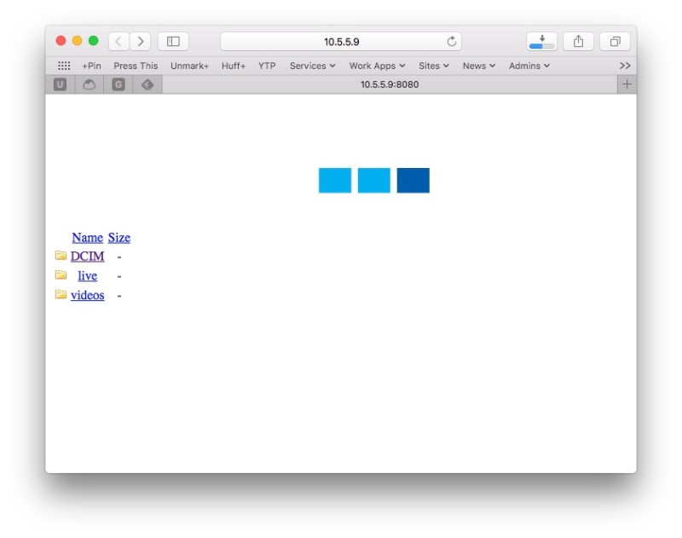The image size is (682, 538).
Task: Select the cloud pinned tab icon
Action: click(88, 84)
